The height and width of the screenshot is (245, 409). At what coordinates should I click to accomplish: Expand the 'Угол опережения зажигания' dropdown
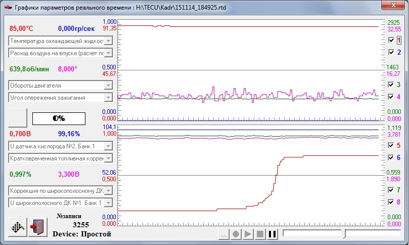108,98
